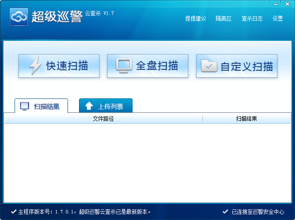Click the folder icon for custom scan

pyautogui.click(x=209, y=66)
